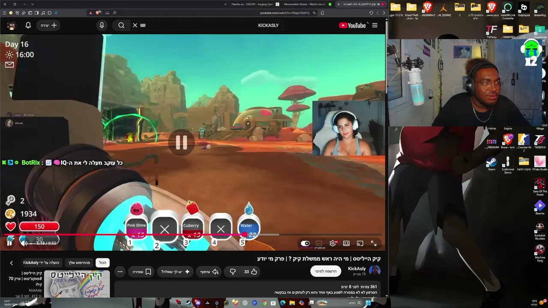The image size is (548, 308).
Task: Open the browser main menu
Action: (5, 13)
